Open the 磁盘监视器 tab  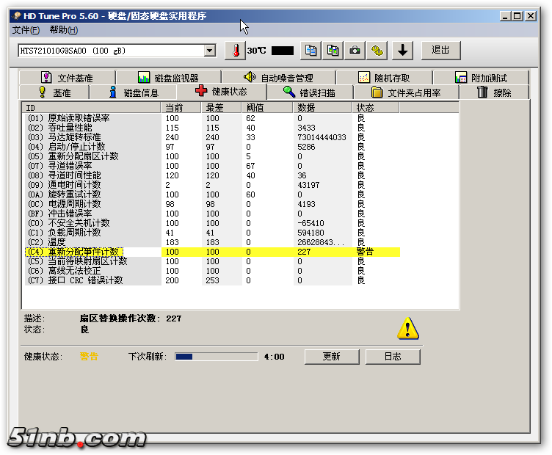(x=168, y=78)
